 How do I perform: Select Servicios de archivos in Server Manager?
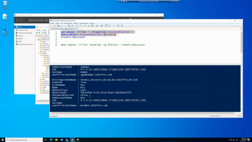click(x=25, y=44)
